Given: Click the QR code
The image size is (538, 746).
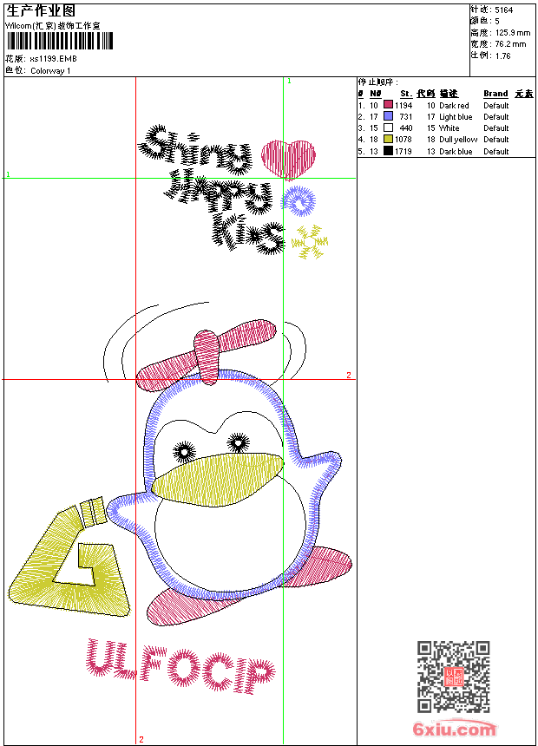Looking at the screenshot, I should click(454, 677).
